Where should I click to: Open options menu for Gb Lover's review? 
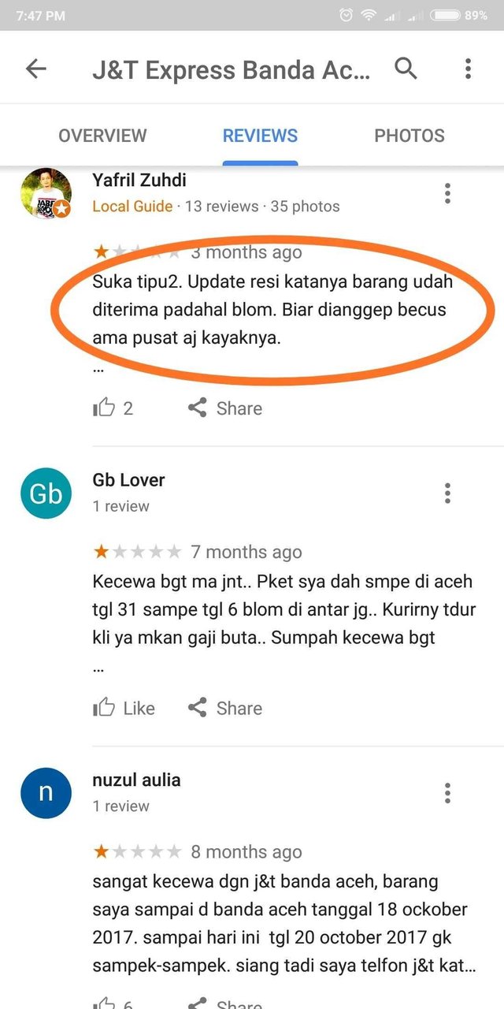click(447, 493)
